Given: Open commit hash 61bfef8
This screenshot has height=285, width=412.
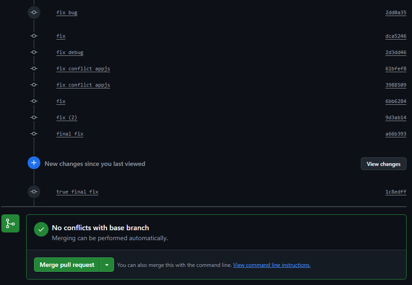Looking at the screenshot, I should 396,69.
